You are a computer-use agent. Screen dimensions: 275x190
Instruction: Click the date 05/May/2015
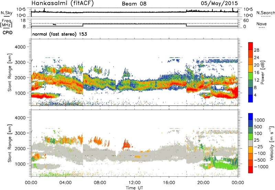[219, 3]
